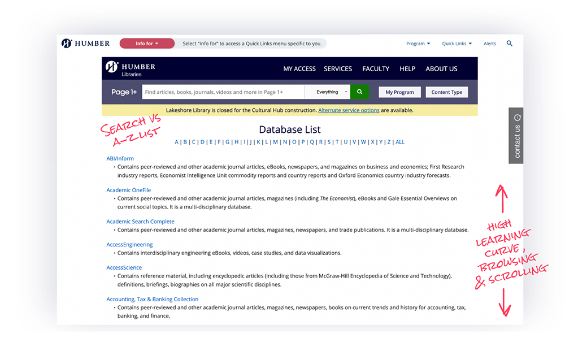Filter databases by letter Q
Screen dimensions: 565x342
click(312, 142)
